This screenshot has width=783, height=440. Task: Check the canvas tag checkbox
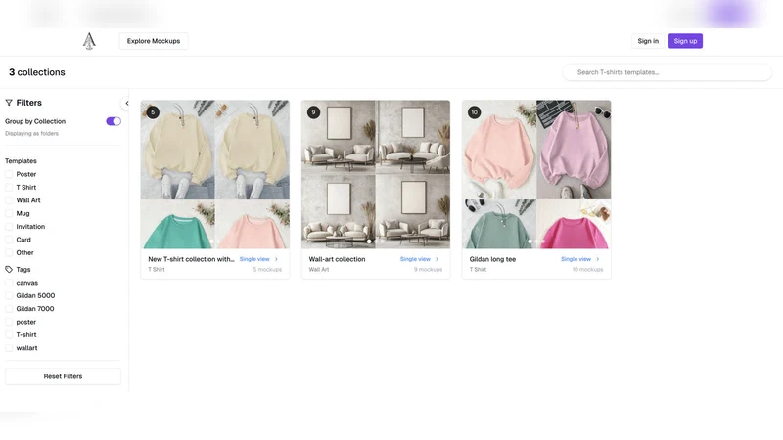click(x=9, y=283)
